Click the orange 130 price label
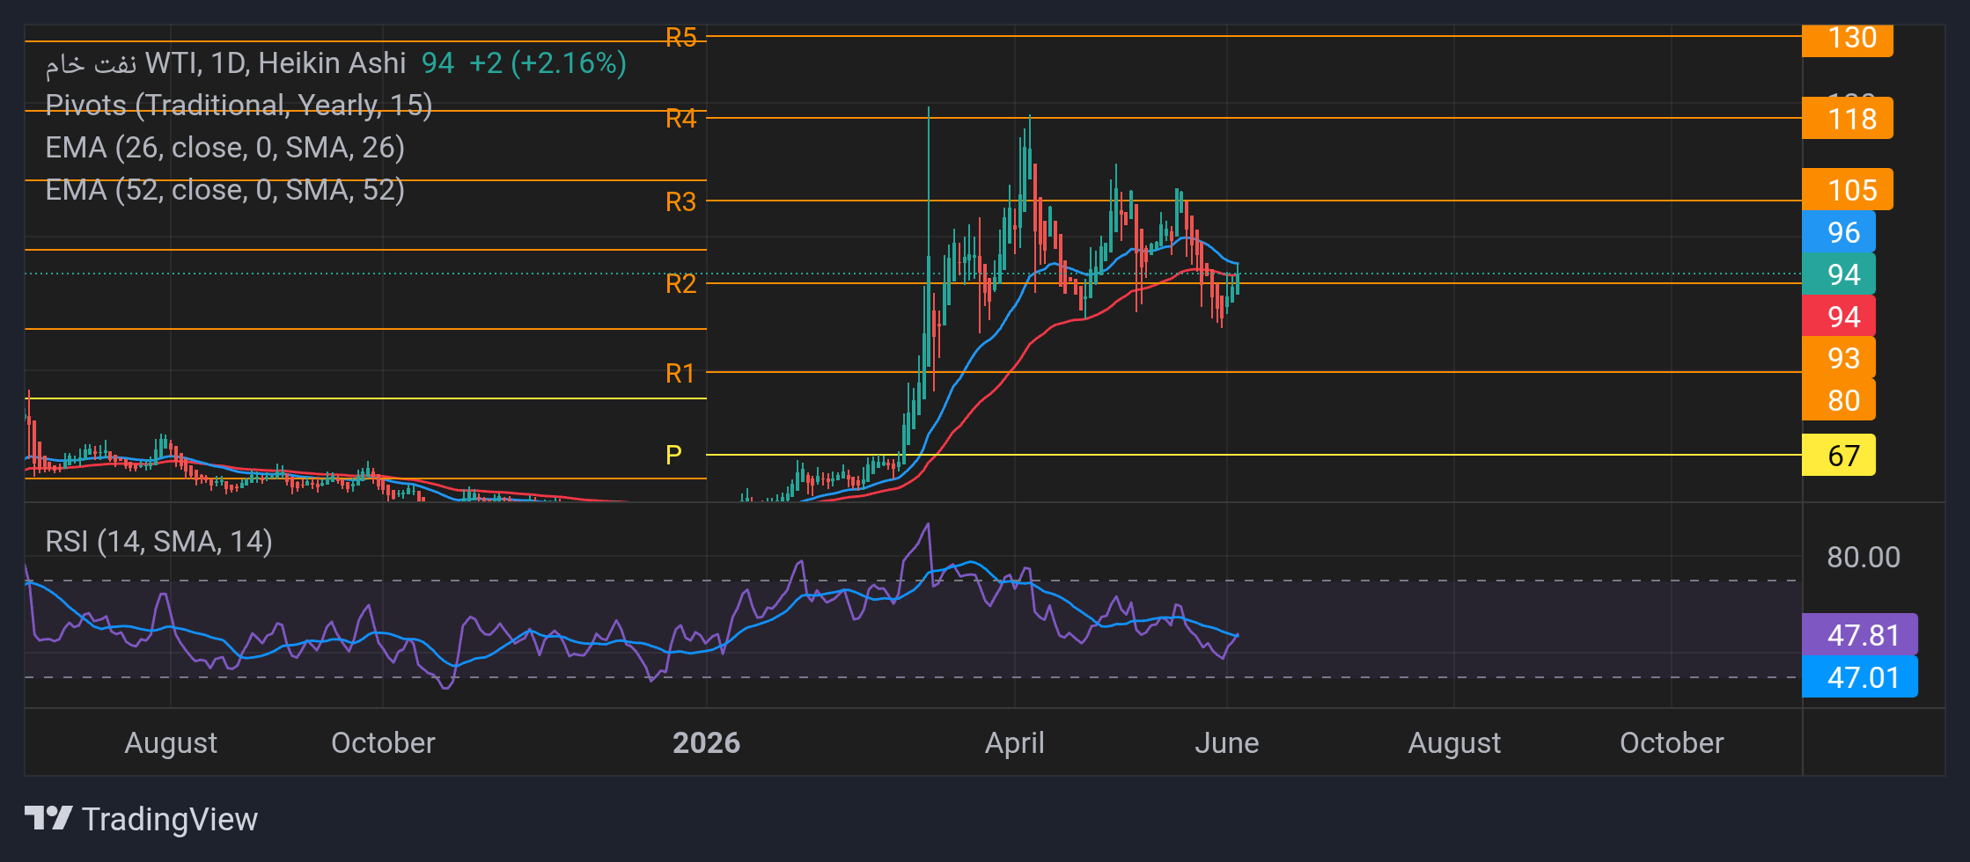1970x862 pixels. 1847,40
